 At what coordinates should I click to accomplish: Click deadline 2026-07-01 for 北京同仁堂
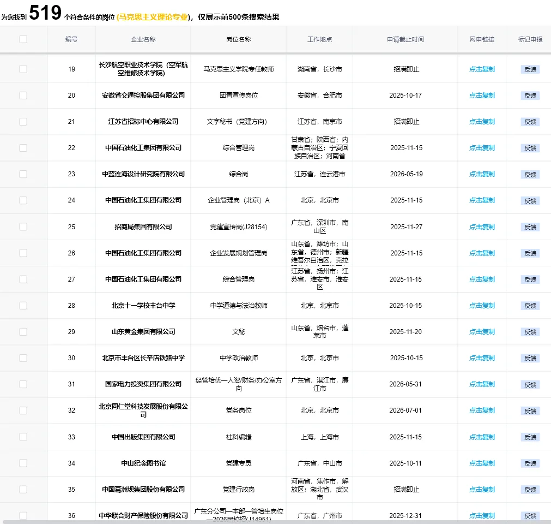coord(405,410)
